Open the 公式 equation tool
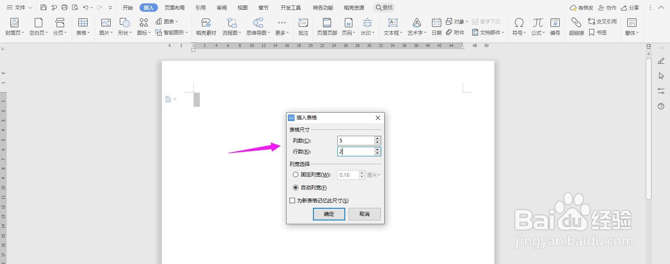Screen dimensions: 670x264 (538, 26)
